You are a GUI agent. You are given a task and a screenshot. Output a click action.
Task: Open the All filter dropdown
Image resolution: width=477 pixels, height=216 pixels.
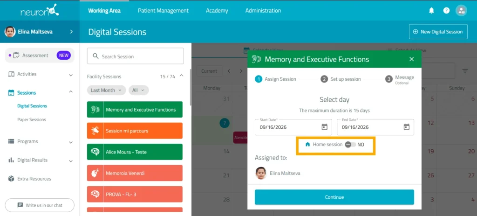click(138, 90)
